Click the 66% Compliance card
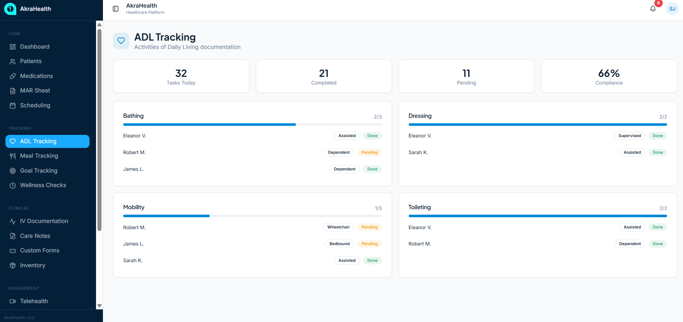 609,76
